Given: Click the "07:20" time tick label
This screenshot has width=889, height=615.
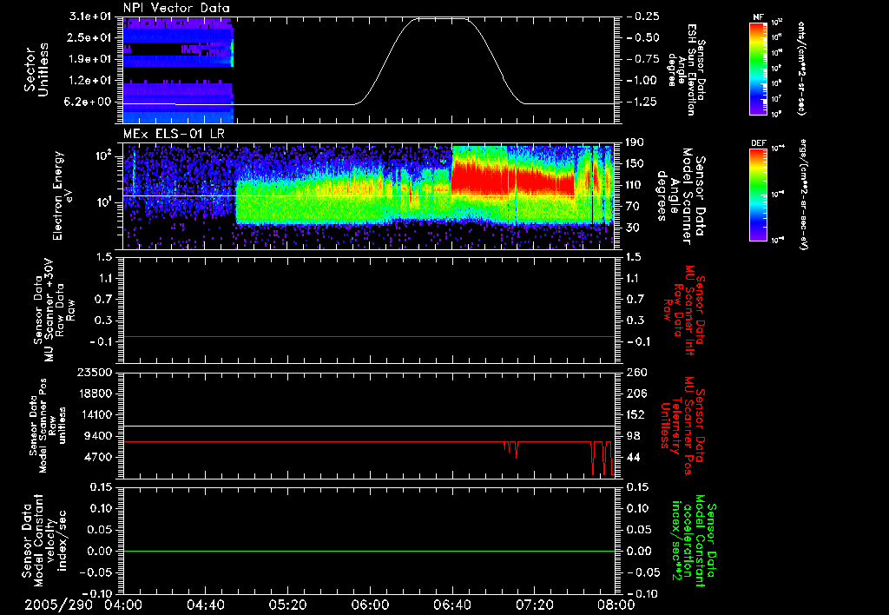Looking at the screenshot, I should tap(534, 605).
